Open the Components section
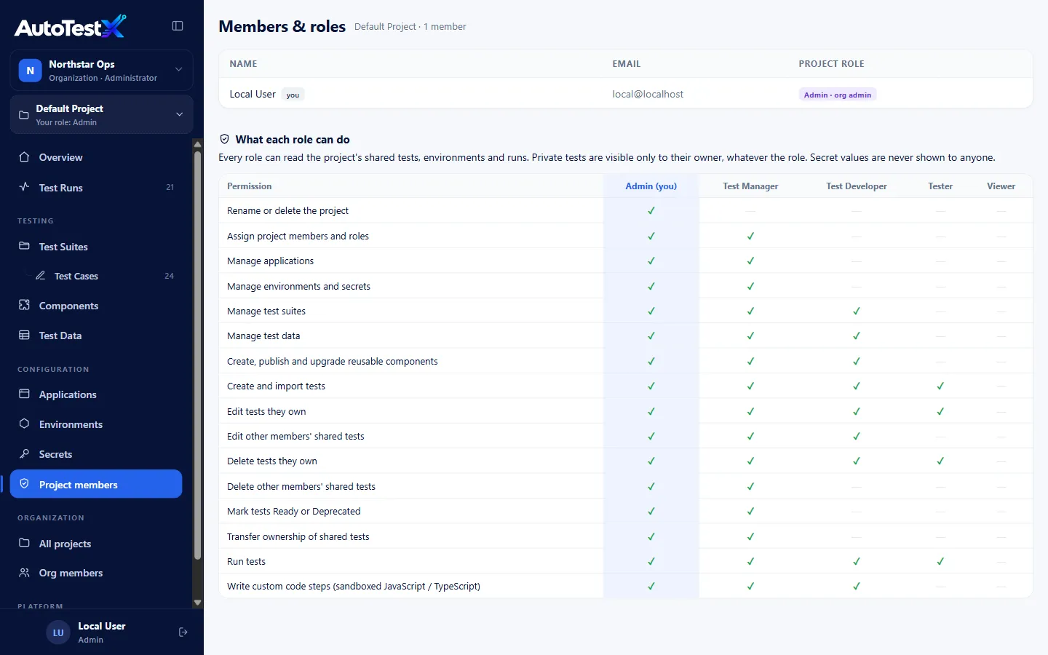The image size is (1048, 655). pos(96,306)
